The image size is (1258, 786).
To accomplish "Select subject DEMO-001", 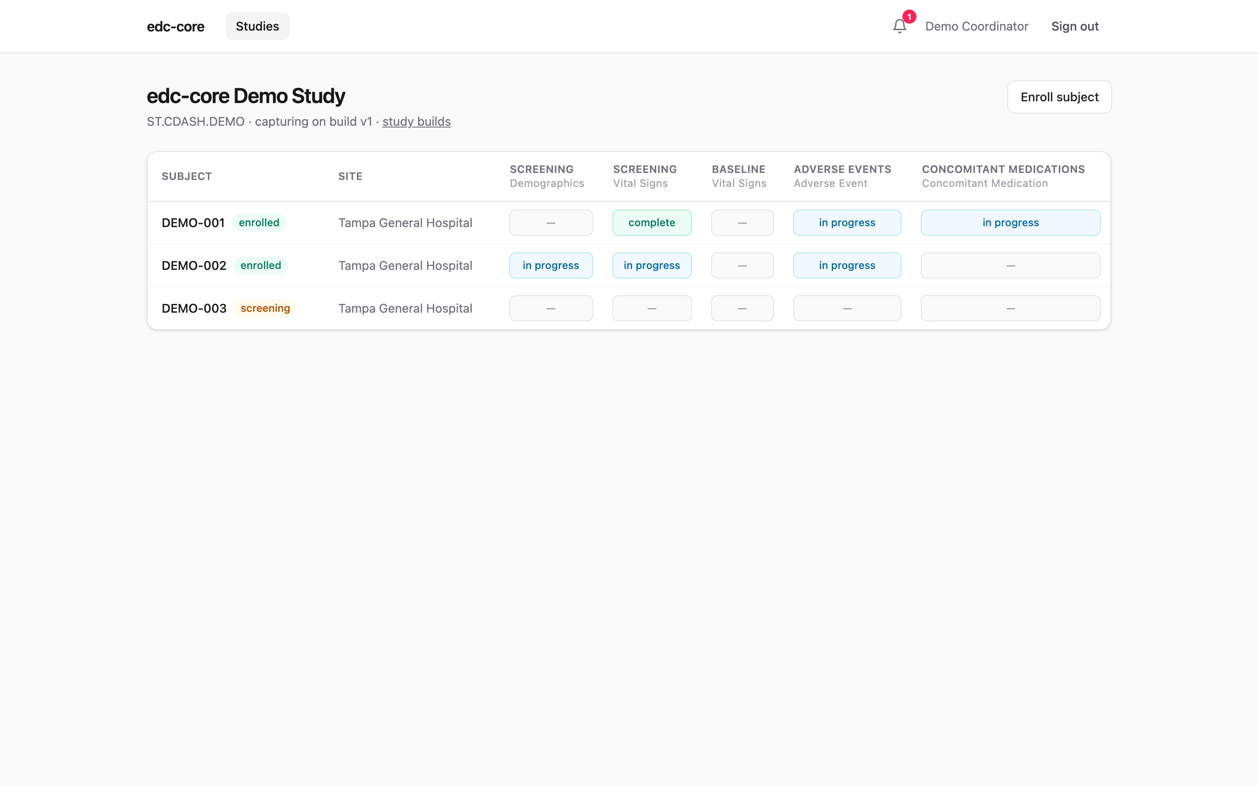I will [193, 223].
